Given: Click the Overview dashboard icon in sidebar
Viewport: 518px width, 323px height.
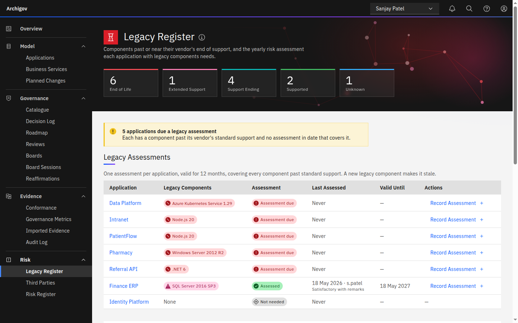Looking at the screenshot, I should pos(9,29).
